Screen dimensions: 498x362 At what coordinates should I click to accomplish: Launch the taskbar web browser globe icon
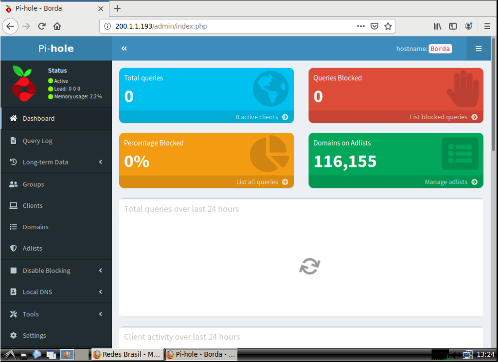pyautogui.click(x=37, y=354)
